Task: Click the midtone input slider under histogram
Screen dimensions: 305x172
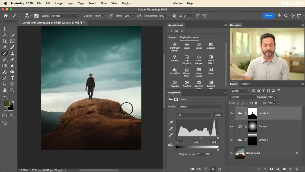Action: click(x=201, y=138)
